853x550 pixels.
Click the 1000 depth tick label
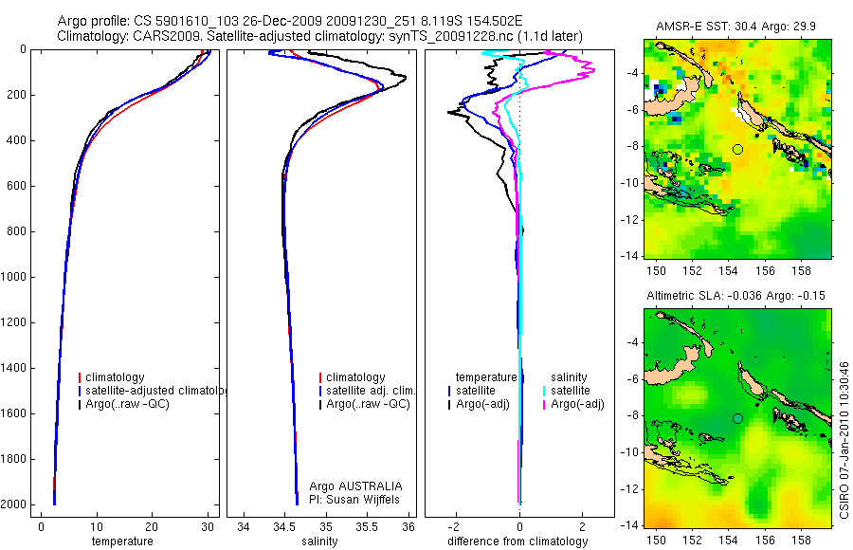point(14,277)
